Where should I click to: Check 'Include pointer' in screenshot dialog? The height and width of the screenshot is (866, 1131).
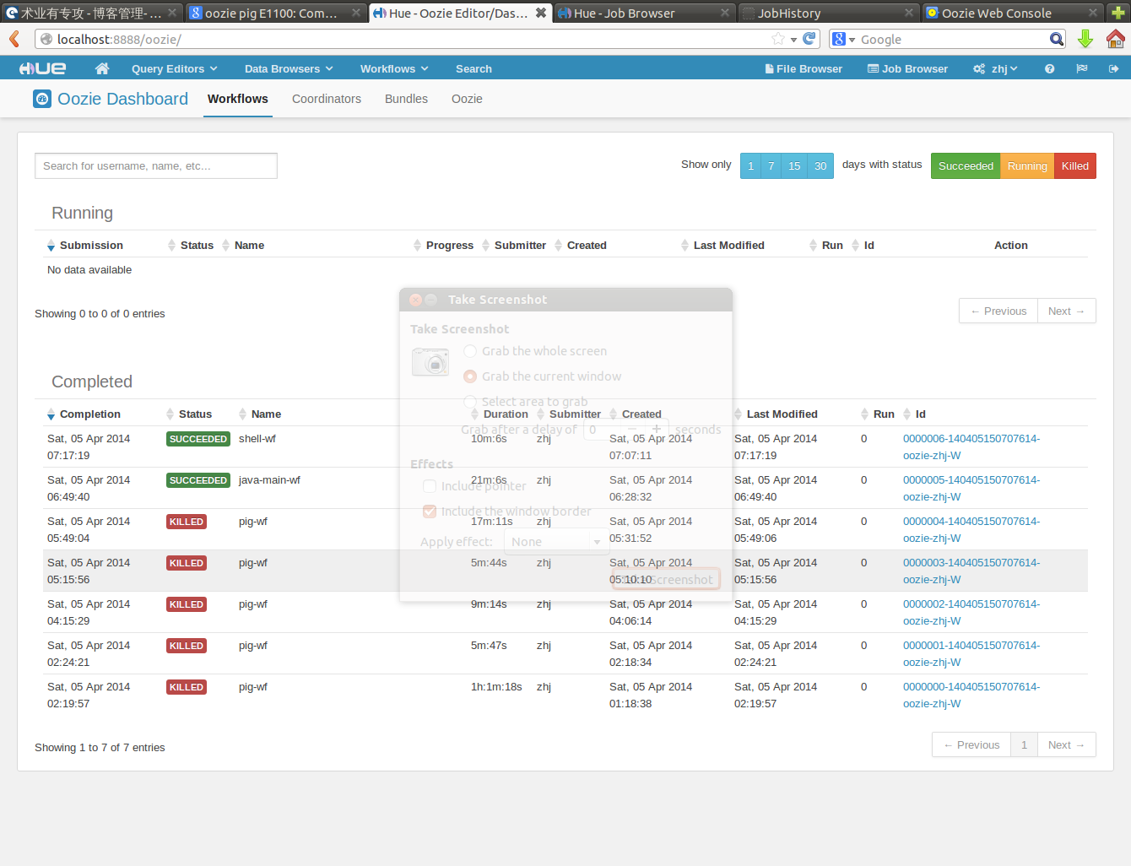point(430,486)
